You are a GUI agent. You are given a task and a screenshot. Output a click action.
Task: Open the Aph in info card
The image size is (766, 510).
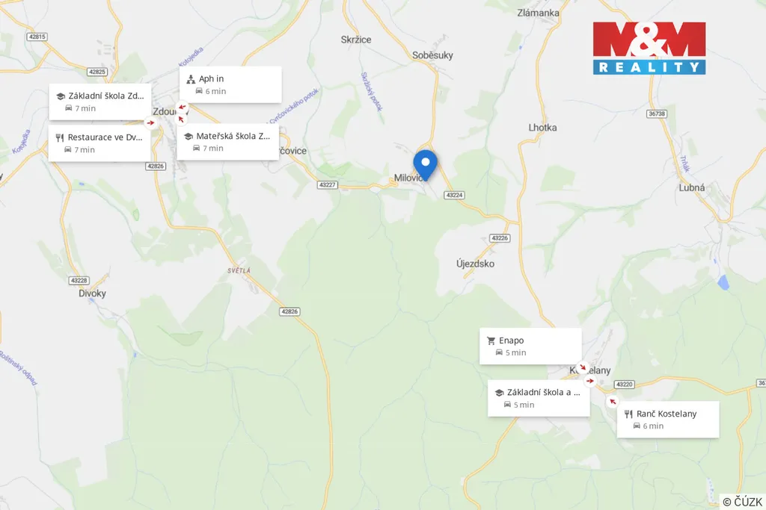pos(230,84)
